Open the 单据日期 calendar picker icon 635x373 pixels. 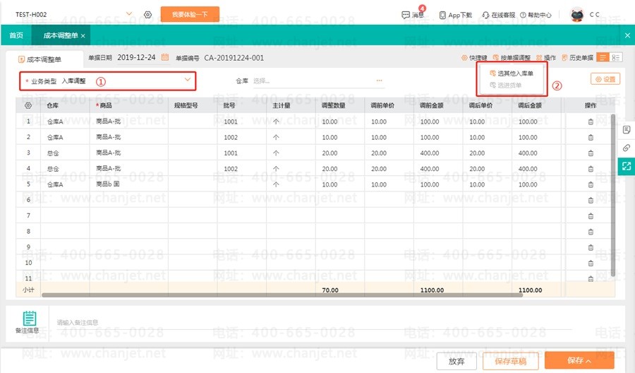click(x=165, y=57)
